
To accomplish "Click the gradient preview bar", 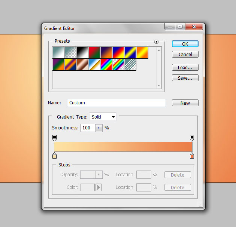I will [123, 147].
